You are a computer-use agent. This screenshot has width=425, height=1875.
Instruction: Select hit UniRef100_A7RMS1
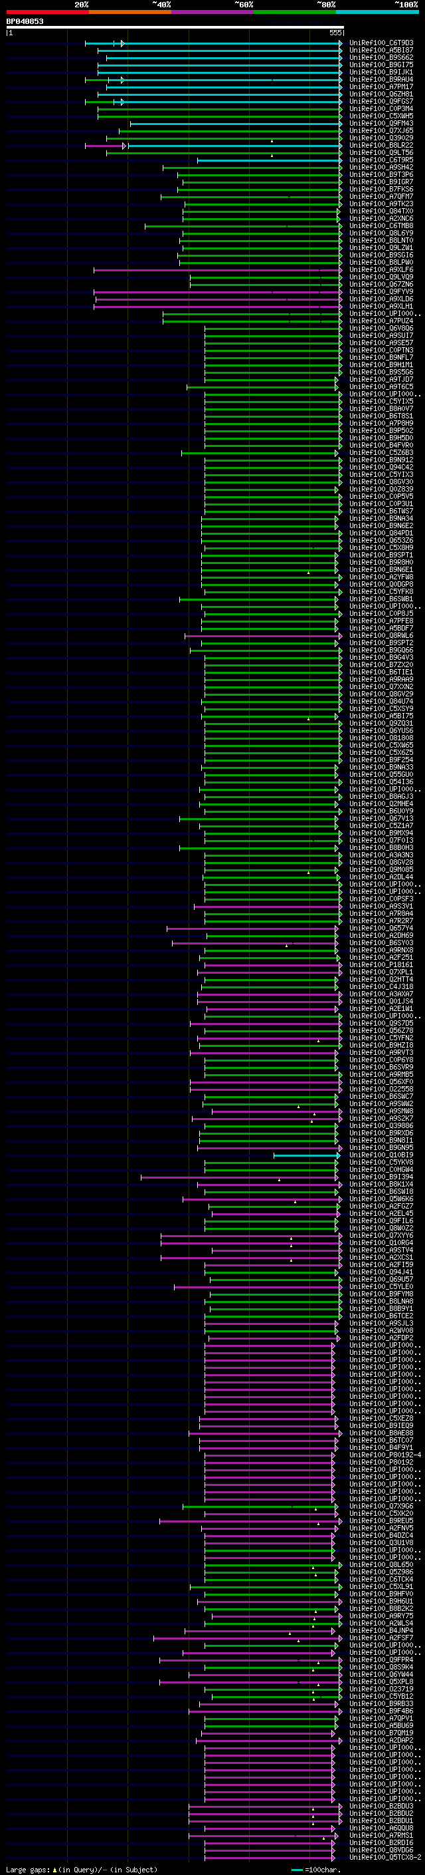[x=381, y=1836]
